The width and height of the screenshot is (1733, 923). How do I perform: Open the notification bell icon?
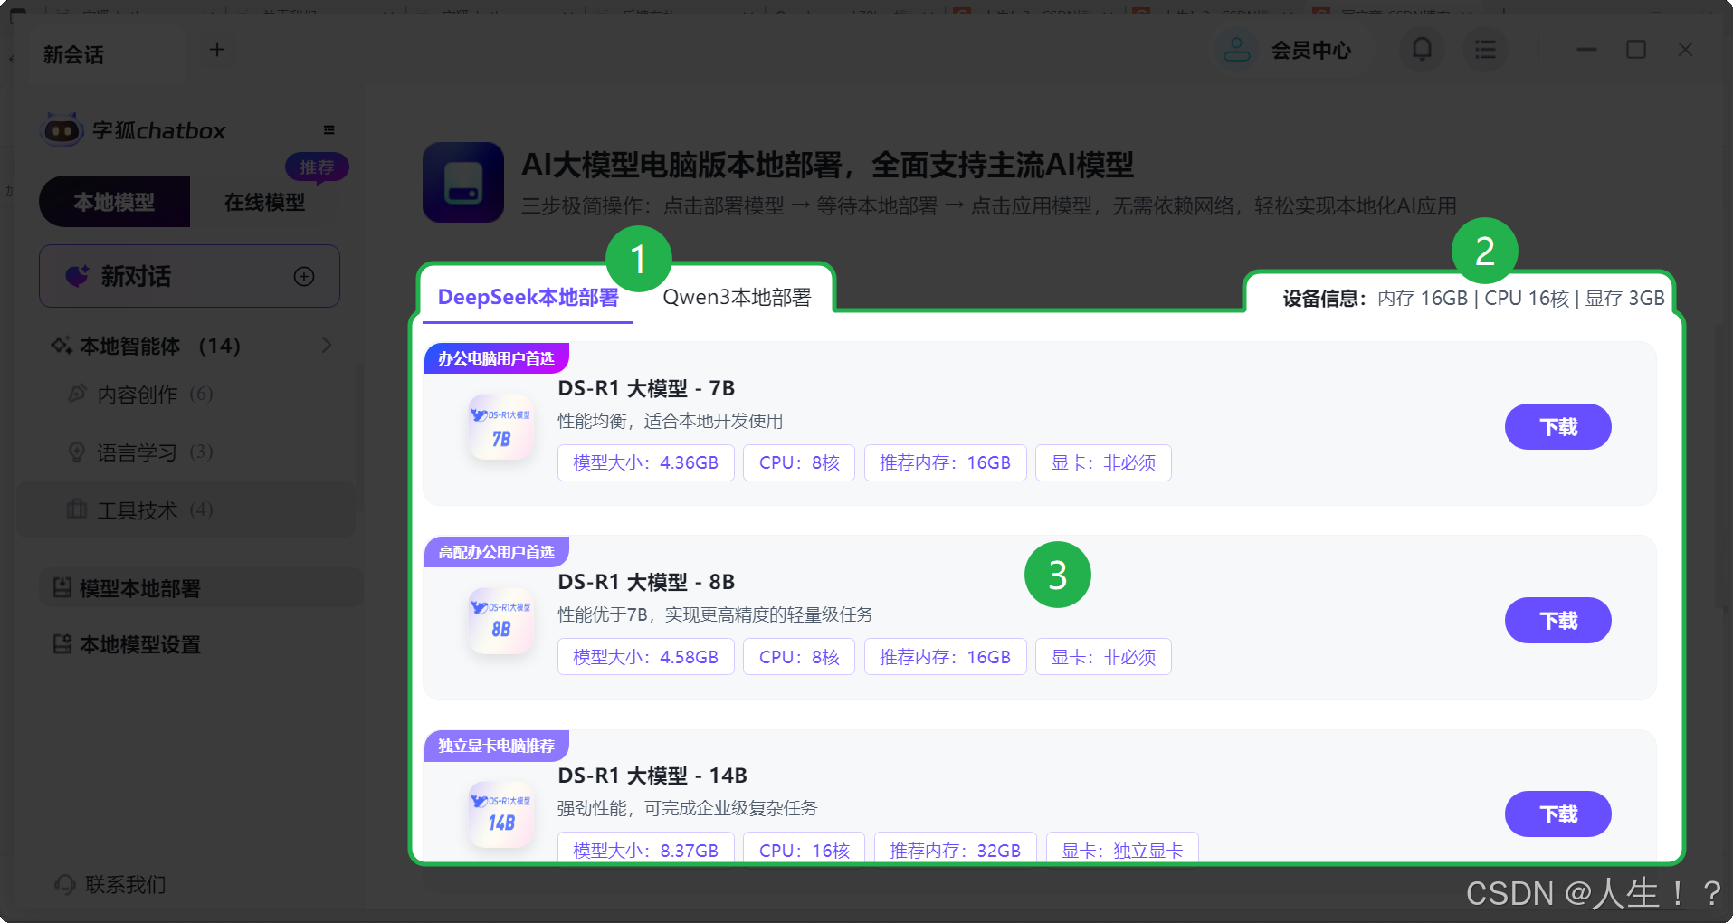(x=1422, y=49)
